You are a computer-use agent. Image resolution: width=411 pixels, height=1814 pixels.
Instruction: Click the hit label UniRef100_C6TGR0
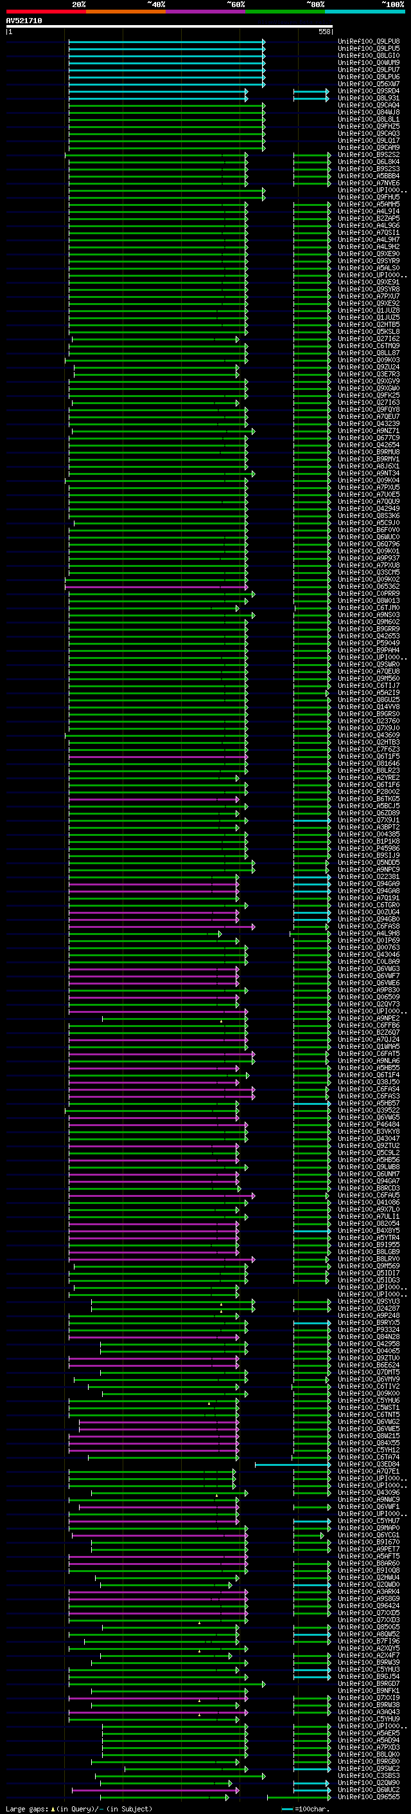(x=369, y=905)
